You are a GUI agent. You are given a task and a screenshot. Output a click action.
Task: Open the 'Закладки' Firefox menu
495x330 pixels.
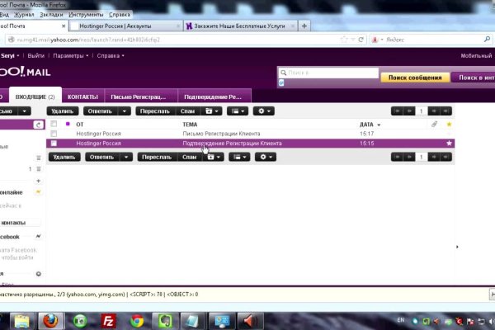(x=51, y=15)
